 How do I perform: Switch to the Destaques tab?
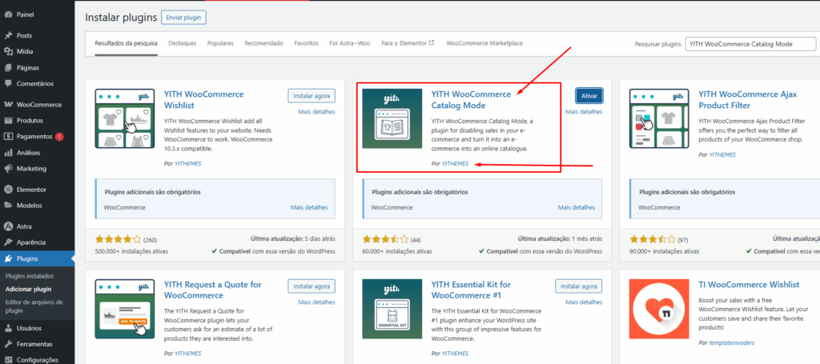click(183, 43)
